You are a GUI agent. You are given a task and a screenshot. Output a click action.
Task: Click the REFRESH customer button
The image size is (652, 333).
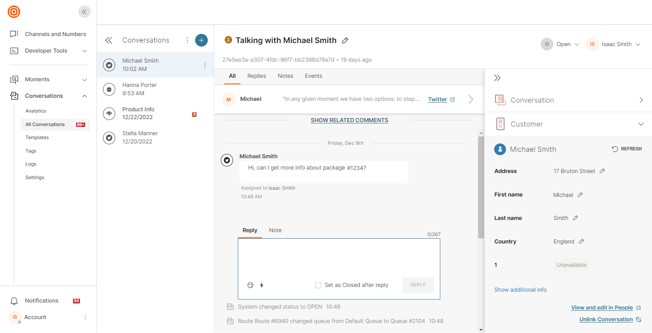tap(627, 149)
